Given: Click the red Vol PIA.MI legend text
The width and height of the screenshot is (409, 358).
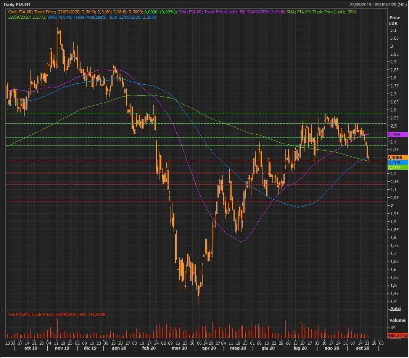Looking at the screenshot, I should click(x=56, y=314).
